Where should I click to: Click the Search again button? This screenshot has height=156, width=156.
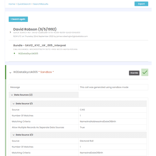(x=18, y=19)
